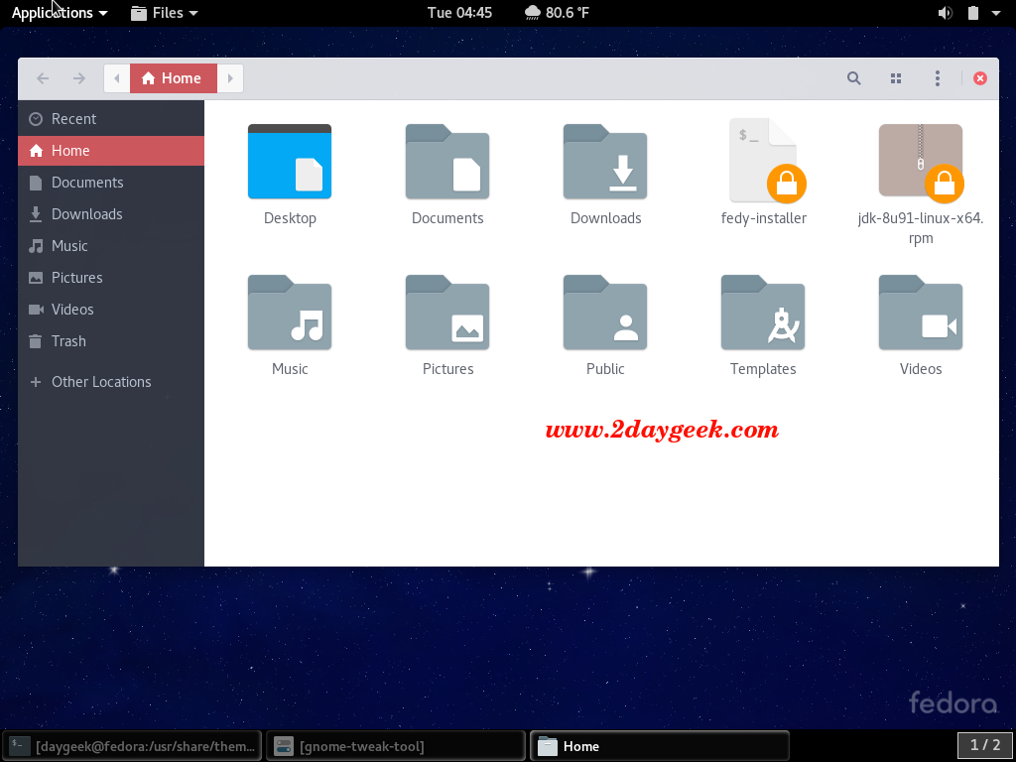Viewport: 1016px width, 762px height.
Task: Go forward with the right arrow
Action: click(x=79, y=78)
